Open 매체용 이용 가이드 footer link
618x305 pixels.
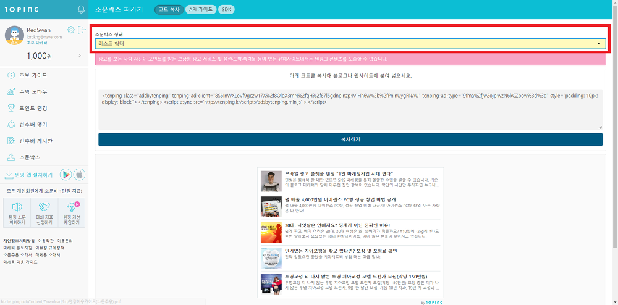(20, 262)
